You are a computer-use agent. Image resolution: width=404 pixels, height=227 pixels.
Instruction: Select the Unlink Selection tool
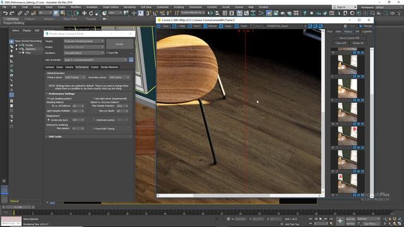coord(27,13)
